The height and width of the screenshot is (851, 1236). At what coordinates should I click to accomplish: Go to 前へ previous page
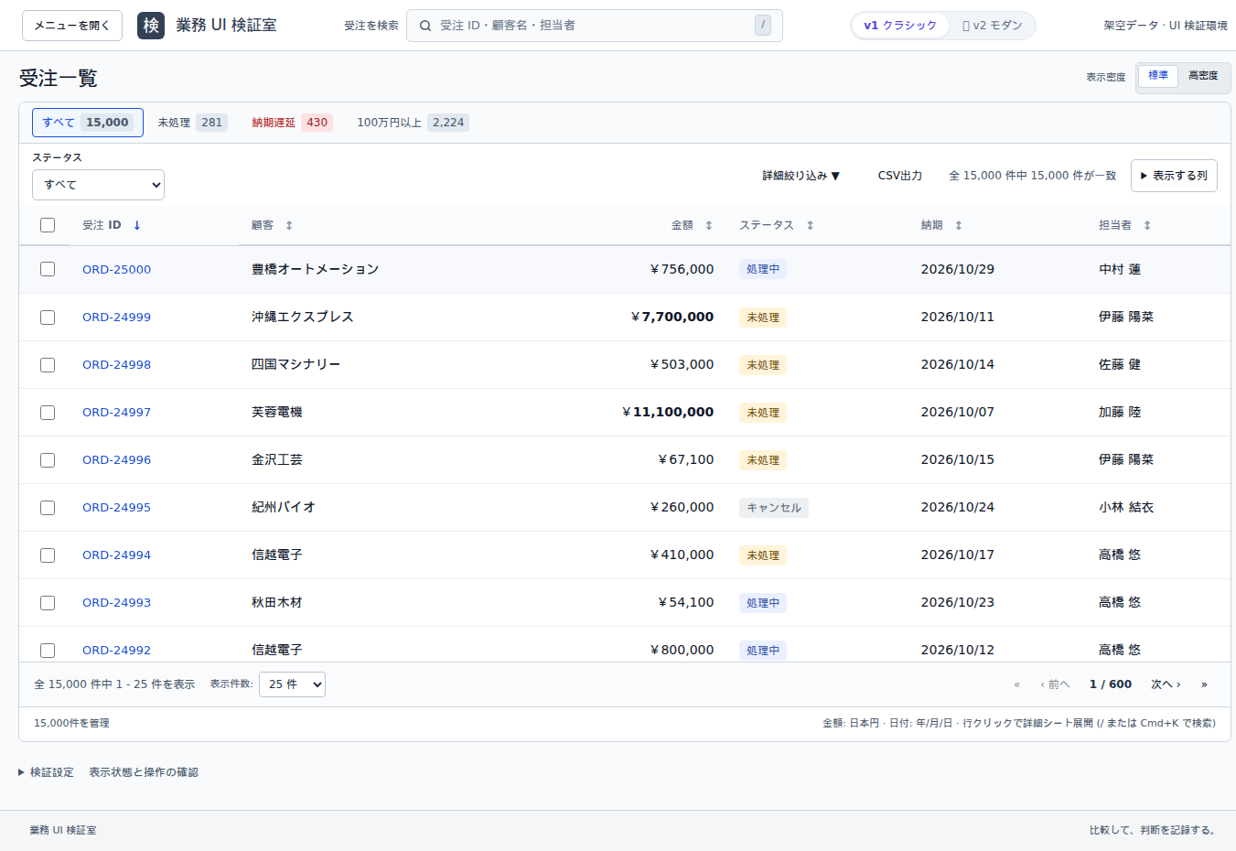pyautogui.click(x=1055, y=684)
